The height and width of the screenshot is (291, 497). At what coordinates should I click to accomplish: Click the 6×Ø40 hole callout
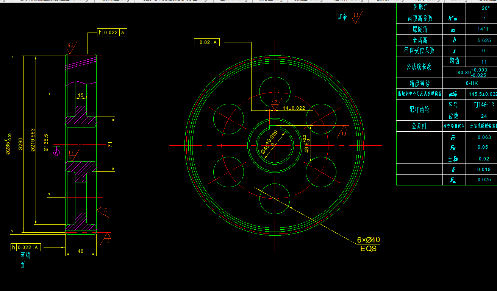point(368,240)
